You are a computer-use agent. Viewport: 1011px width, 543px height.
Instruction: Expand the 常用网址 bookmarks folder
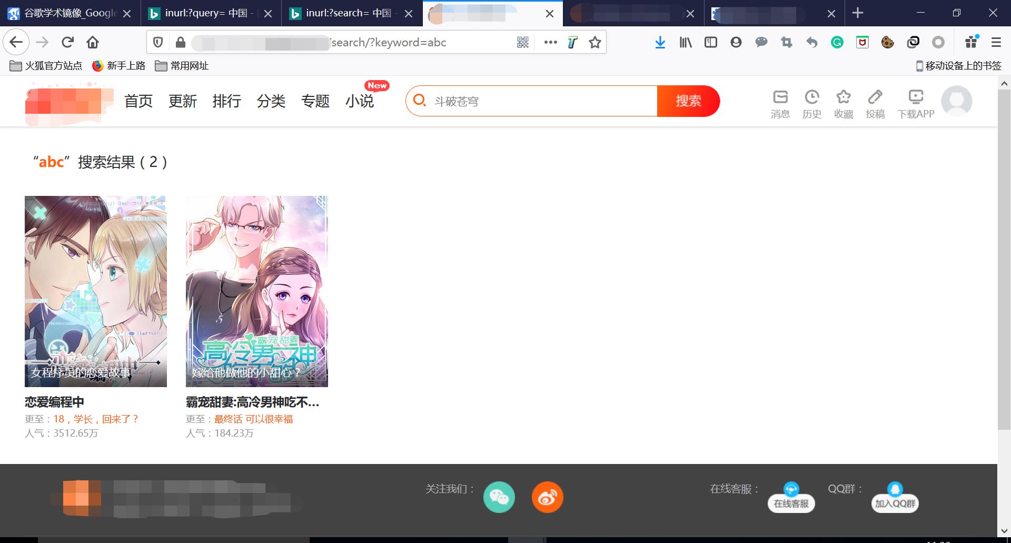click(x=182, y=66)
